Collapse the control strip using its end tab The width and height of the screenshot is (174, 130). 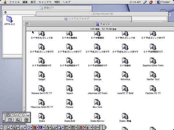pos(105,127)
